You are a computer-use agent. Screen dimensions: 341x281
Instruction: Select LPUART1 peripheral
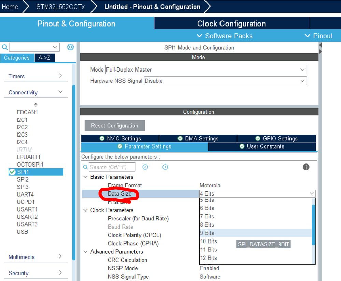point(28,157)
